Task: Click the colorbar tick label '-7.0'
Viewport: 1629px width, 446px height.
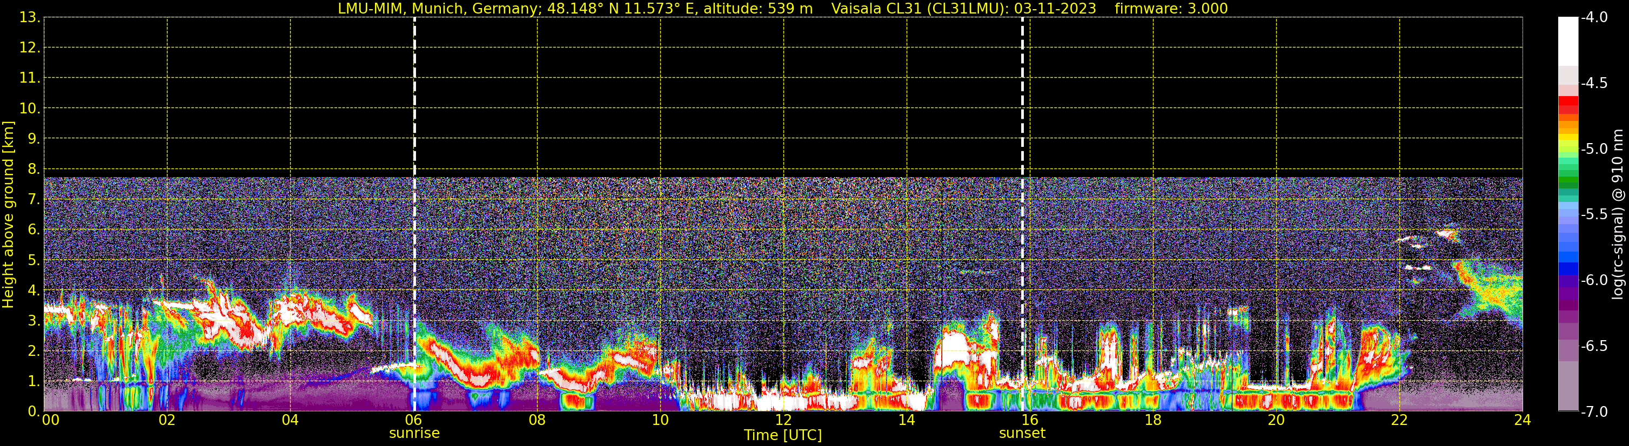Action: [x=1593, y=412]
